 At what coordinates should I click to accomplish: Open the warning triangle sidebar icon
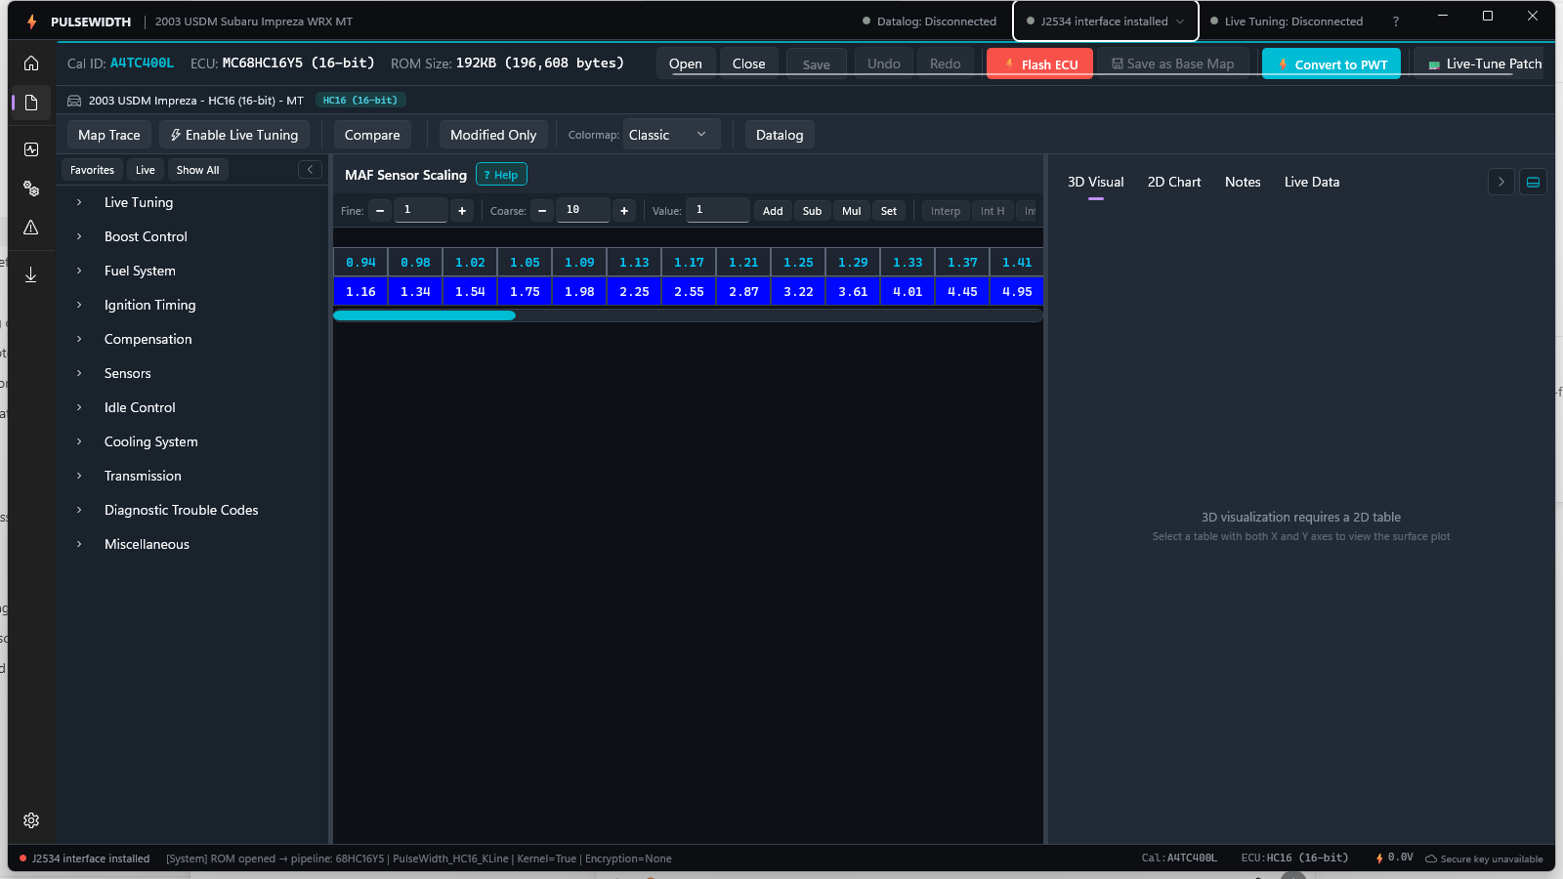click(x=31, y=228)
